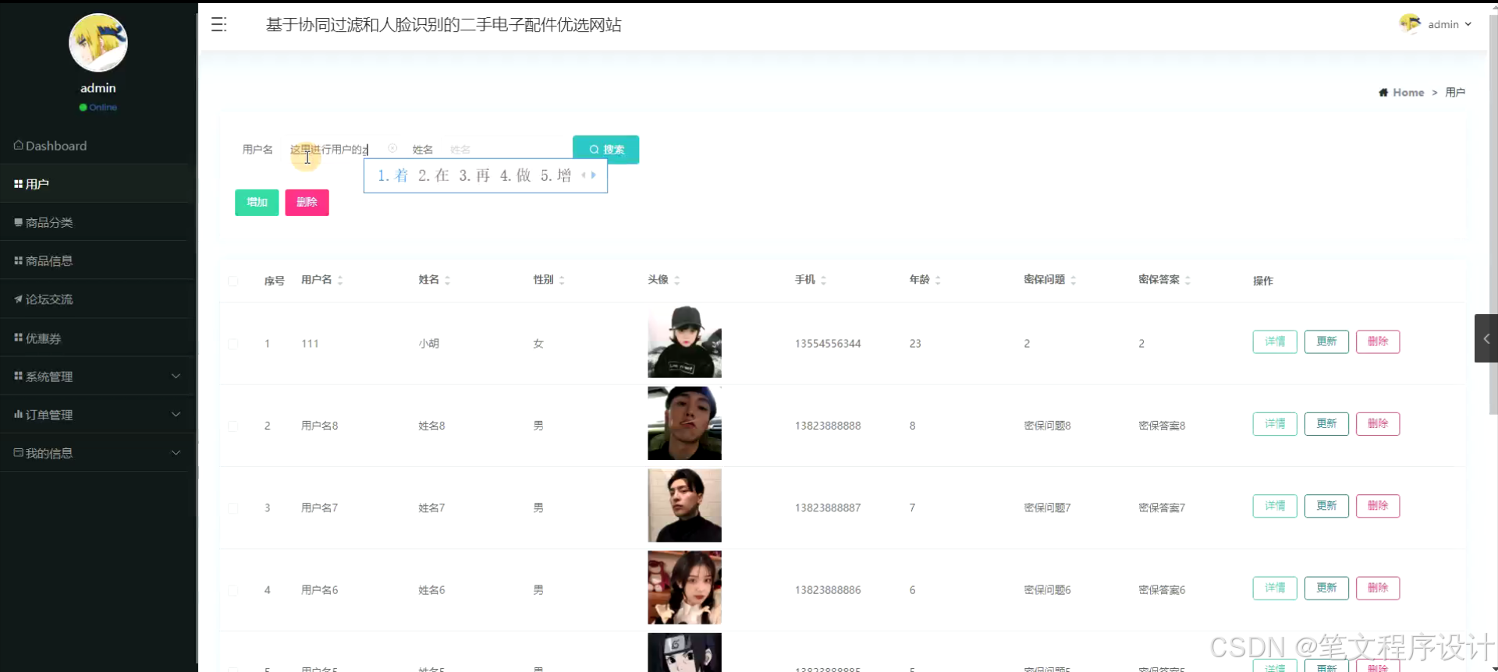This screenshot has height=672, width=1498.
Task: Sort by 性别 column sort arrows
Action: coord(562,280)
